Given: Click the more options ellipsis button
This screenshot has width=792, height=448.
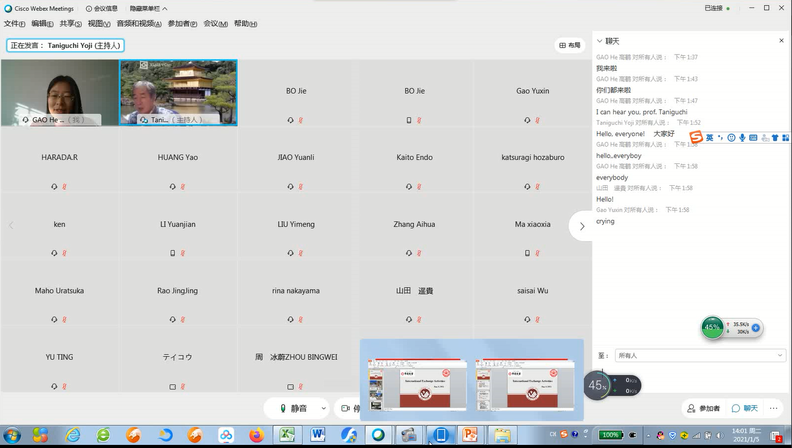Looking at the screenshot, I should pyautogui.click(x=773, y=408).
